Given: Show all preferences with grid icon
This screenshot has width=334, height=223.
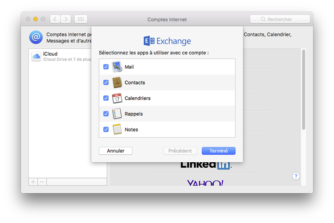Looking at the screenshot, I should tap(81, 19).
